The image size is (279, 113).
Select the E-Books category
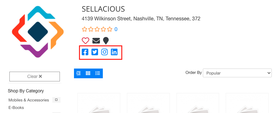(16, 108)
